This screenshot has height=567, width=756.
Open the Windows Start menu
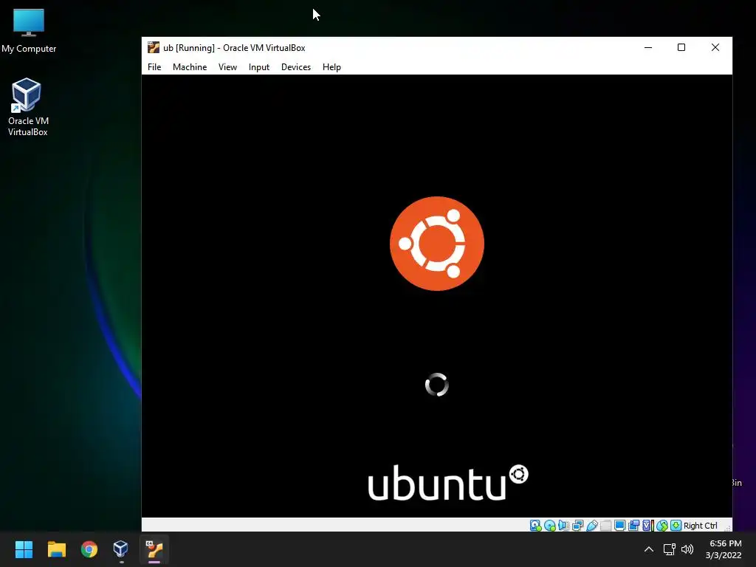coord(24,549)
